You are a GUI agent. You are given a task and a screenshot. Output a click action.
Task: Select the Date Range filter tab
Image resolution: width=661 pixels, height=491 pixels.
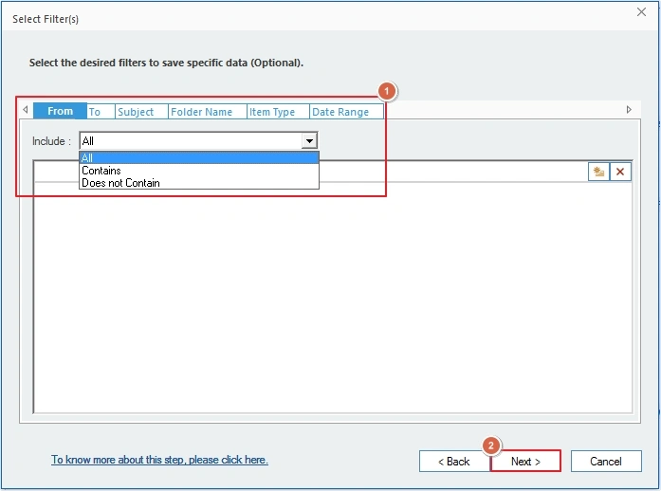[x=346, y=112]
